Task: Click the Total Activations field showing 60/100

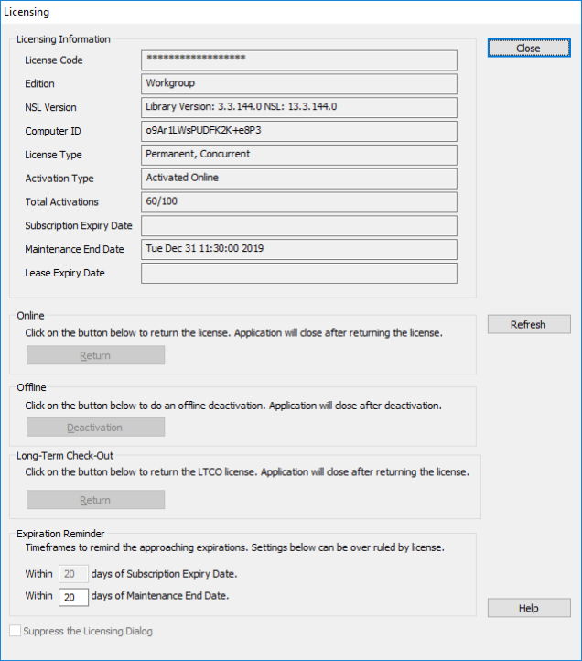Action: point(298,202)
